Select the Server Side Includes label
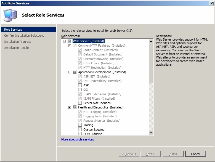 (97, 103)
